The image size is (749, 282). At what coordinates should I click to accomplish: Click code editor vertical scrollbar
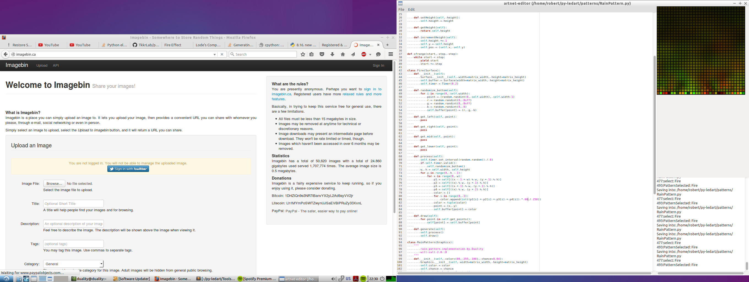(655, 125)
